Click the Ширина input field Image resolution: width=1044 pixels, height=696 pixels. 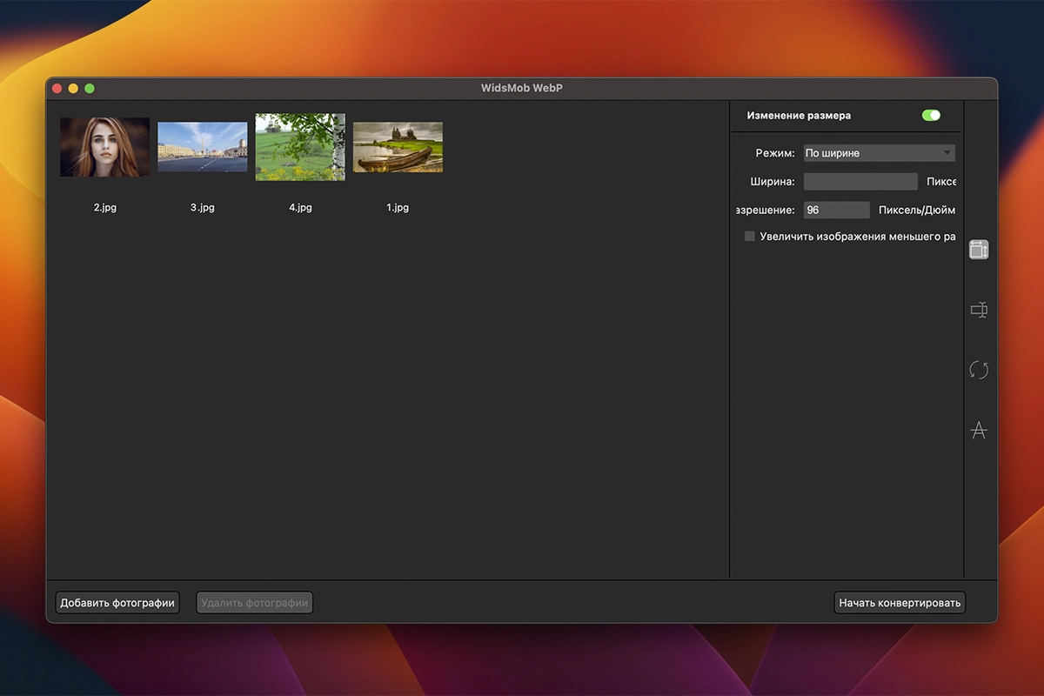coord(860,182)
